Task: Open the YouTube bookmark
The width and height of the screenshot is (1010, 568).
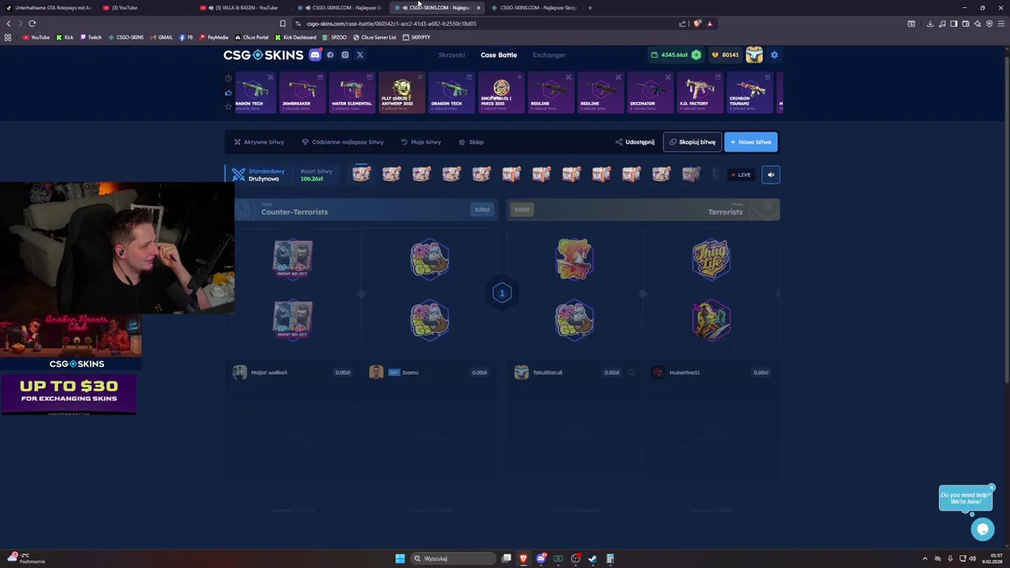Action: pos(36,37)
